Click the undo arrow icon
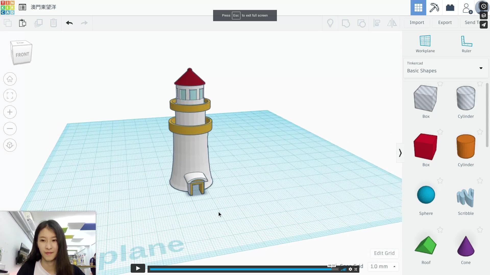 69,23
